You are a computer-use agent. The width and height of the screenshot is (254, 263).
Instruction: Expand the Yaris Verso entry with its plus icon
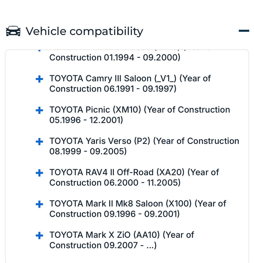coord(39,142)
